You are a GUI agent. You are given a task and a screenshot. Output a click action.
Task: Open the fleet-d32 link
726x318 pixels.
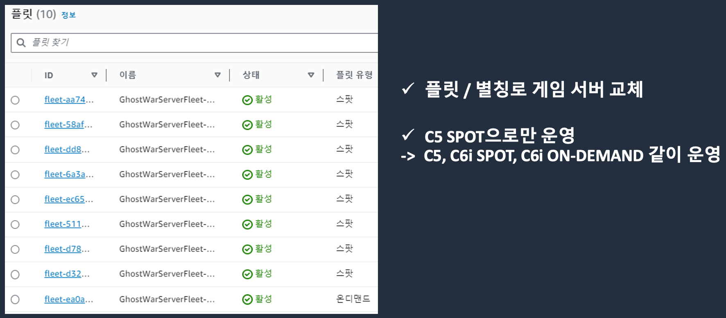tap(67, 274)
